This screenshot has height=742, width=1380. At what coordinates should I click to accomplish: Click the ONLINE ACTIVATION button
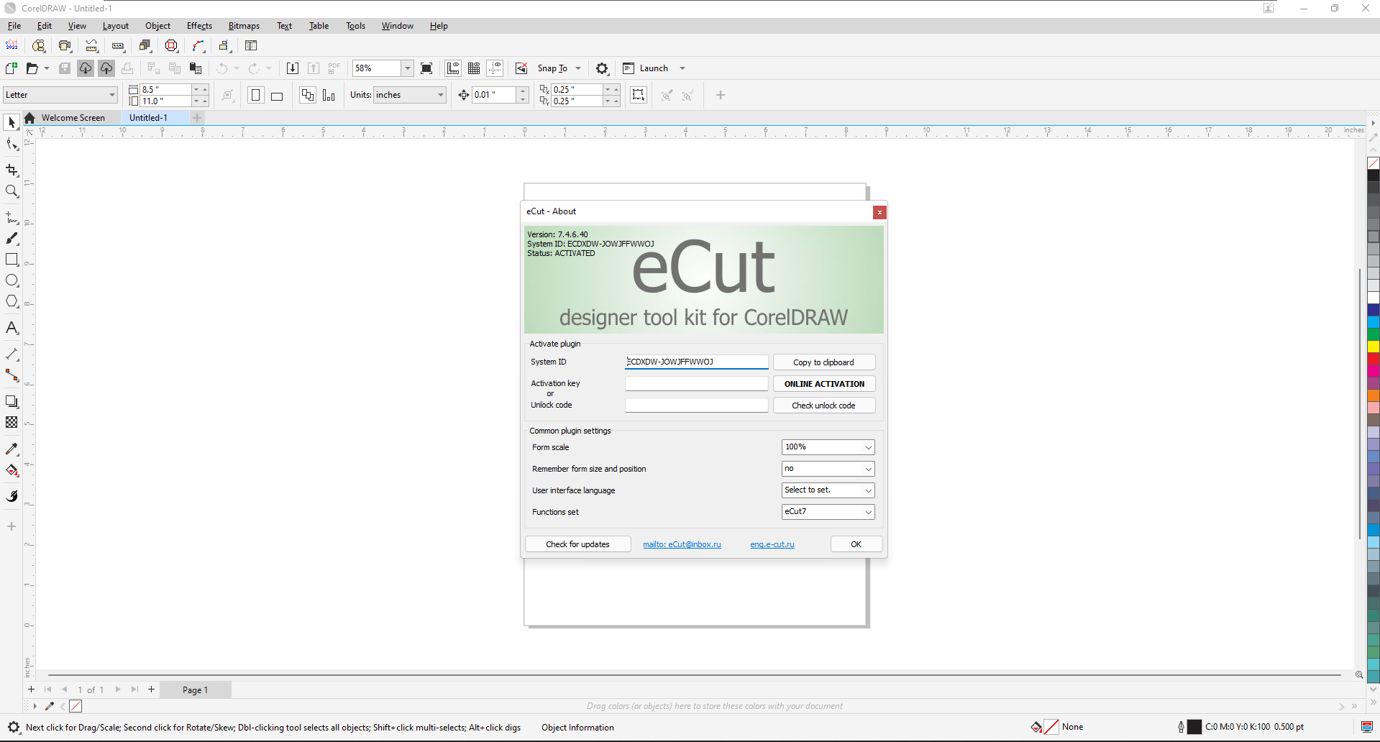tap(824, 384)
